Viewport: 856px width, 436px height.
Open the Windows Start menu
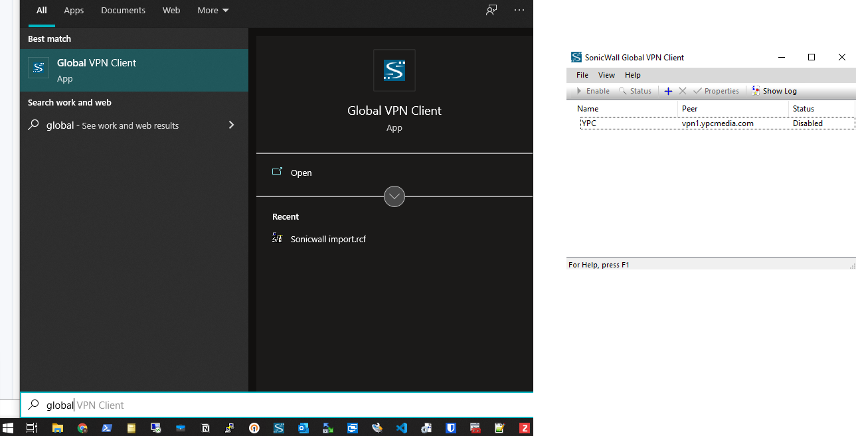pyautogui.click(x=9, y=428)
